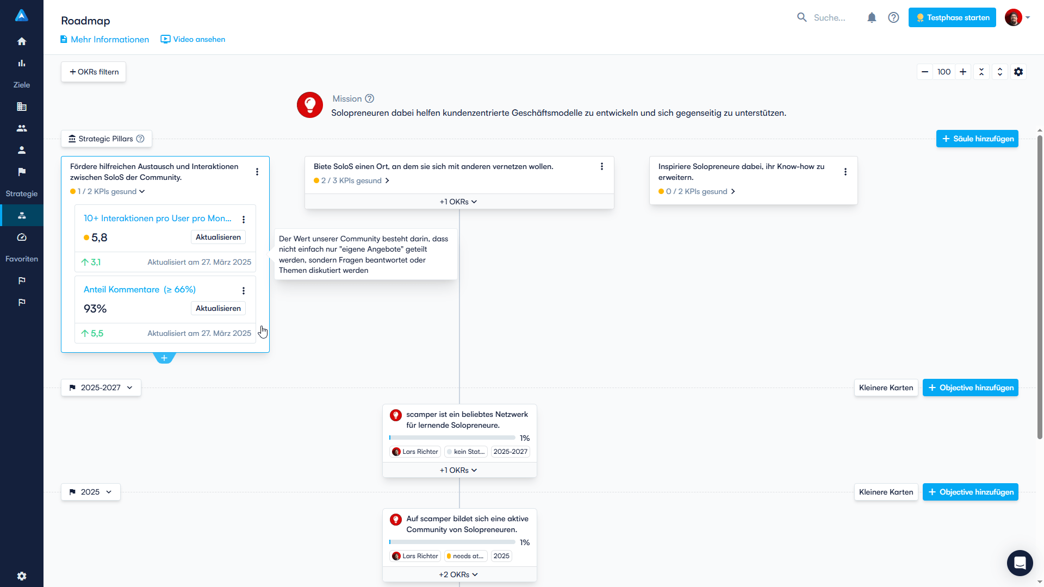Screen dimensions: 1044x587
Task: Open options menu for Anteil Kommentare KPI
Action: click(x=244, y=291)
